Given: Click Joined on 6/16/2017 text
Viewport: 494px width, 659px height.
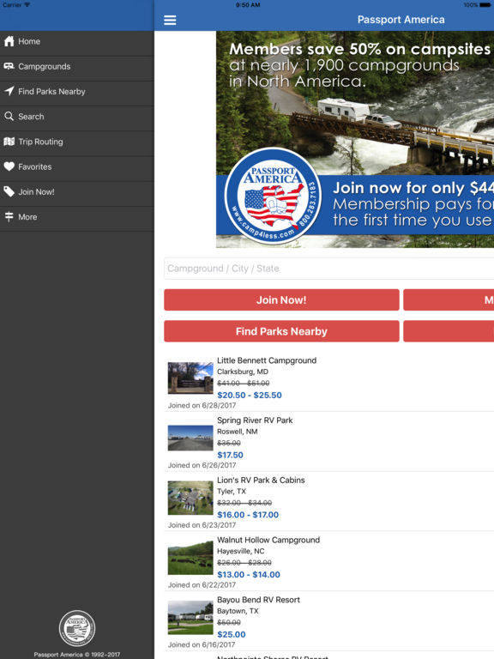Looking at the screenshot, I should (202, 644).
